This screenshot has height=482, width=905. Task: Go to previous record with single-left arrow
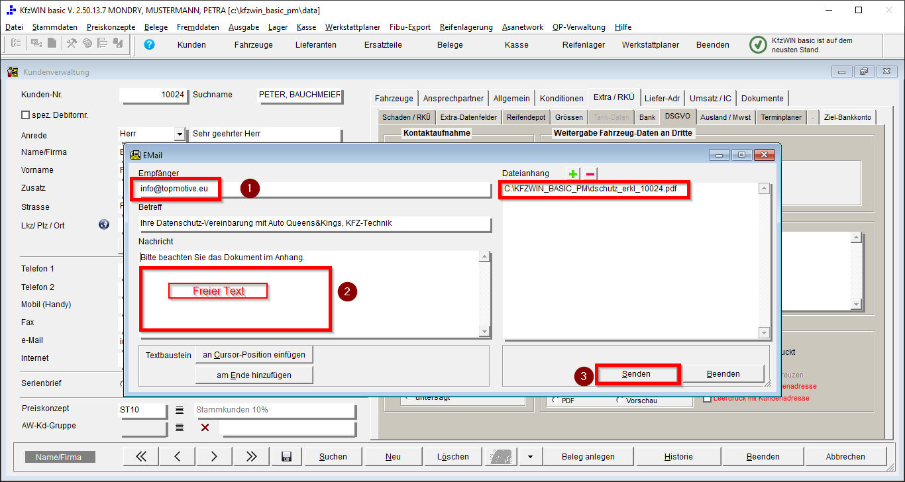178,456
